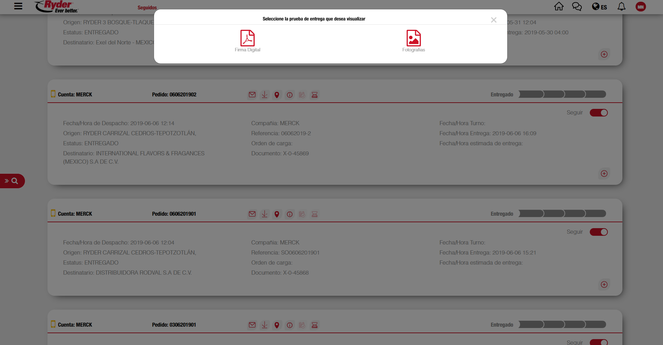Image resolution: width=663 pixels, height=345 pixels.
Task: Switch to the Seguidos tab
Action: [147, 8]
